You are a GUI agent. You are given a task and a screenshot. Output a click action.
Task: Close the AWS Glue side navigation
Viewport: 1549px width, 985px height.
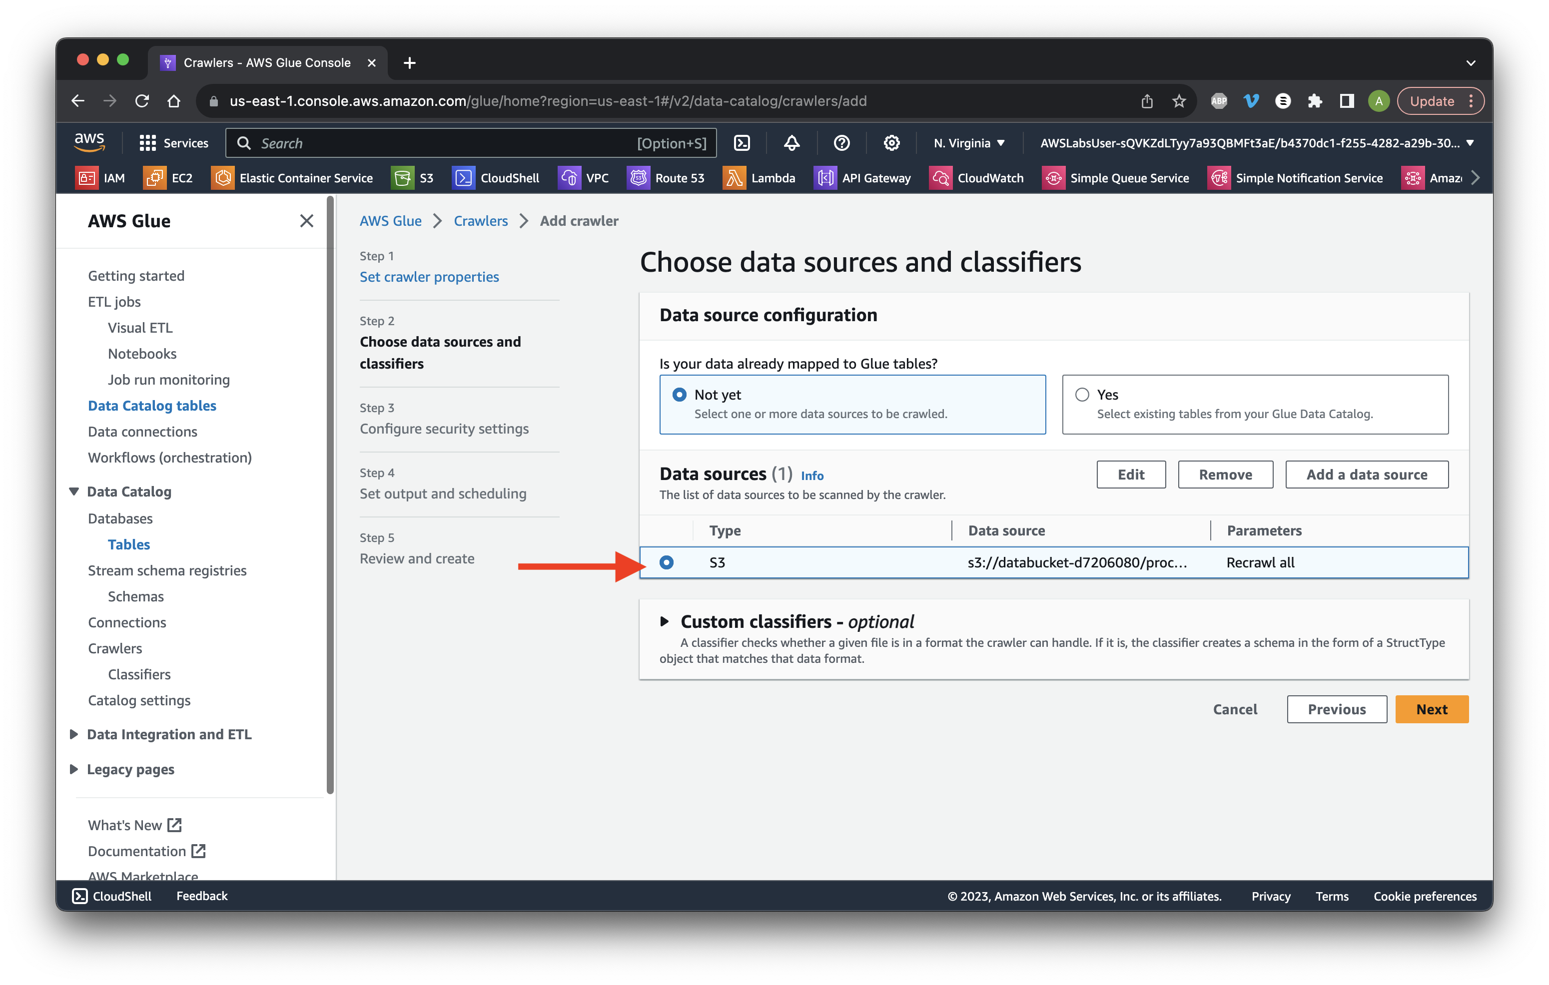coord(306,221)
